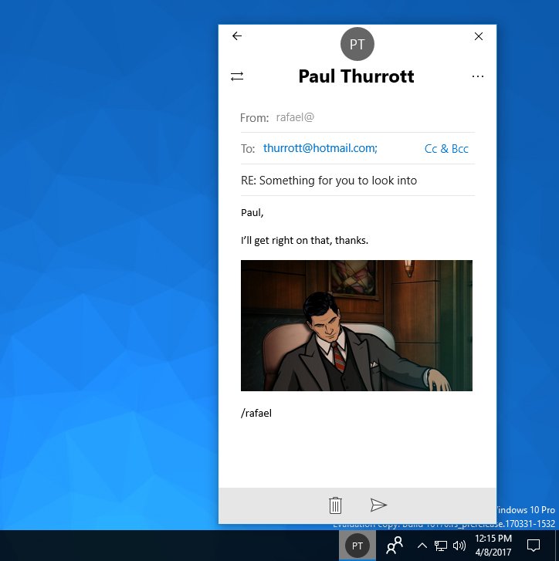Open the clock showing 12:15 PM
The width and height of the screenshot is (559, 561).
[493, 546]
